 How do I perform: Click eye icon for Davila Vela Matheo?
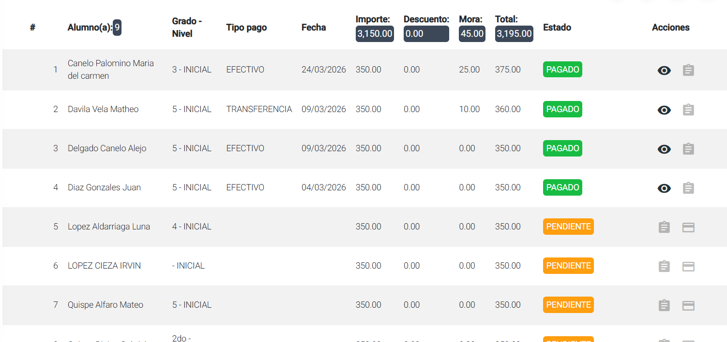coord(664,110)
